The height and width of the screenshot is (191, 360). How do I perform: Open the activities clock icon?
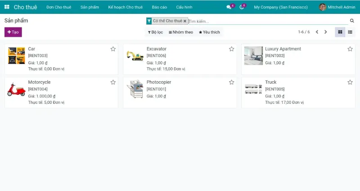[x=242, y=7]
